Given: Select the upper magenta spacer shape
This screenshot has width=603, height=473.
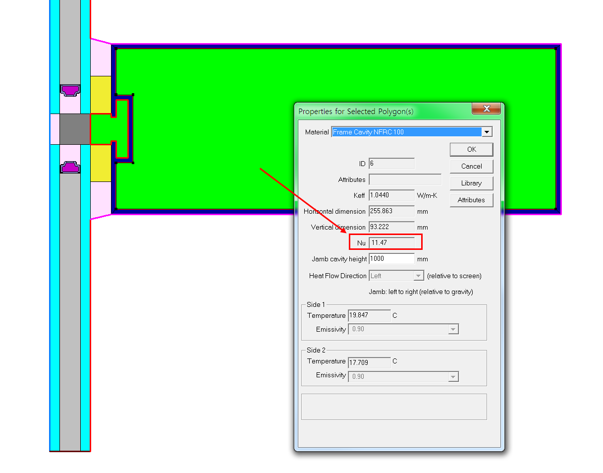Looking at the screenshot, I should (x=70, y=90).
